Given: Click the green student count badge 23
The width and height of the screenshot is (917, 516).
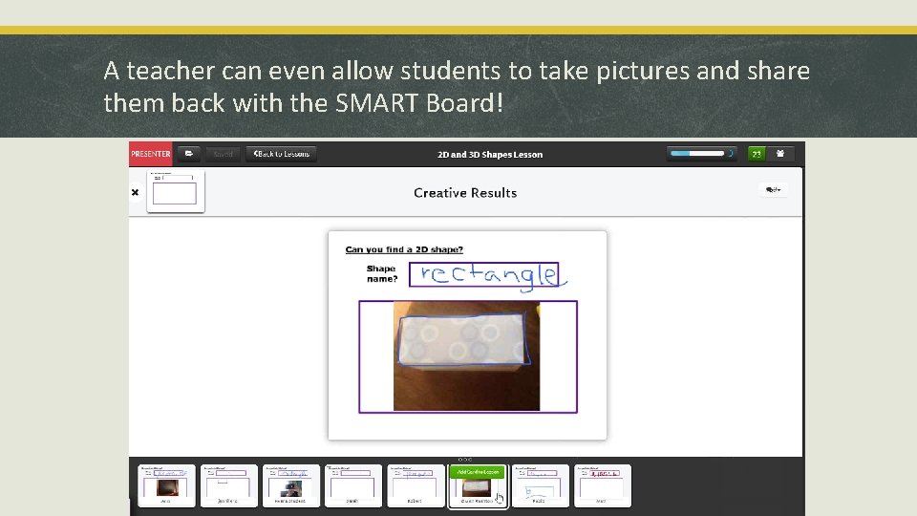Looking at the screenshot, I should pos(757,154).
